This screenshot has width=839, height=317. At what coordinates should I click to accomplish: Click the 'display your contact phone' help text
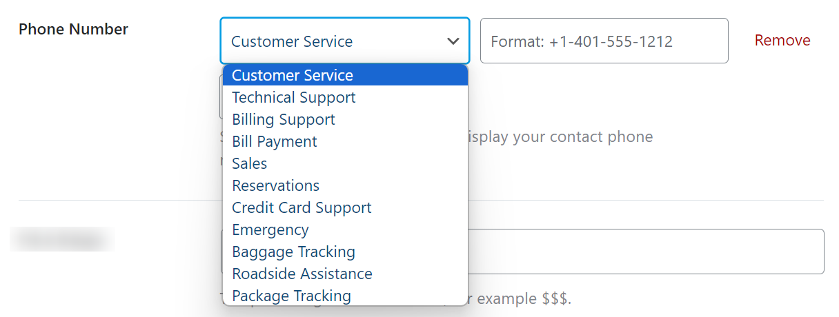(x=560, y=136)
